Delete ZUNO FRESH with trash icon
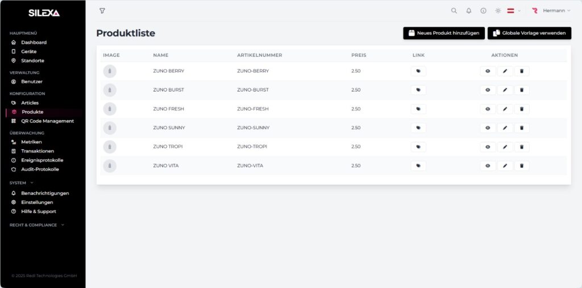The image size is (582, 288). pos(522,109)
